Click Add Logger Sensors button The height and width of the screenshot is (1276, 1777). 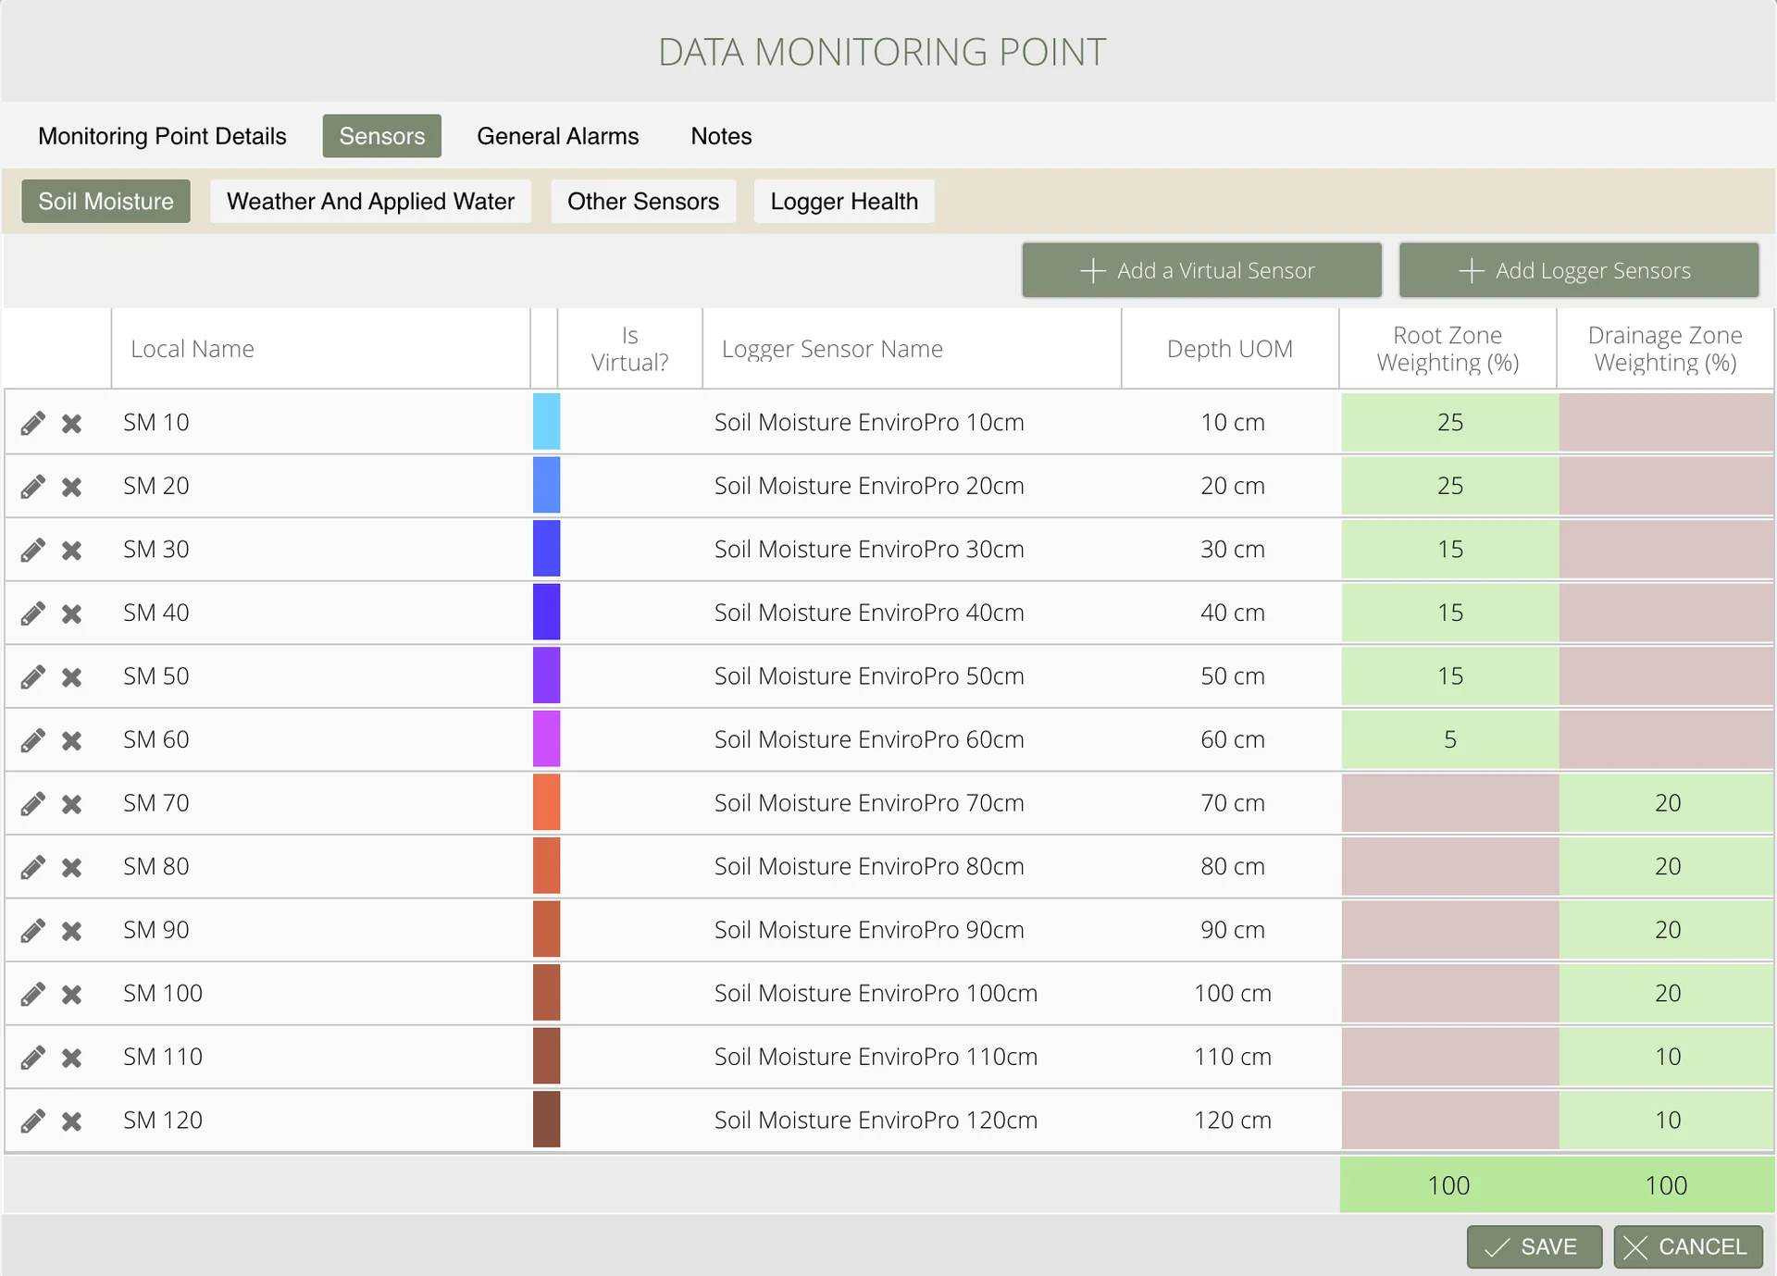click(1578, 270)
